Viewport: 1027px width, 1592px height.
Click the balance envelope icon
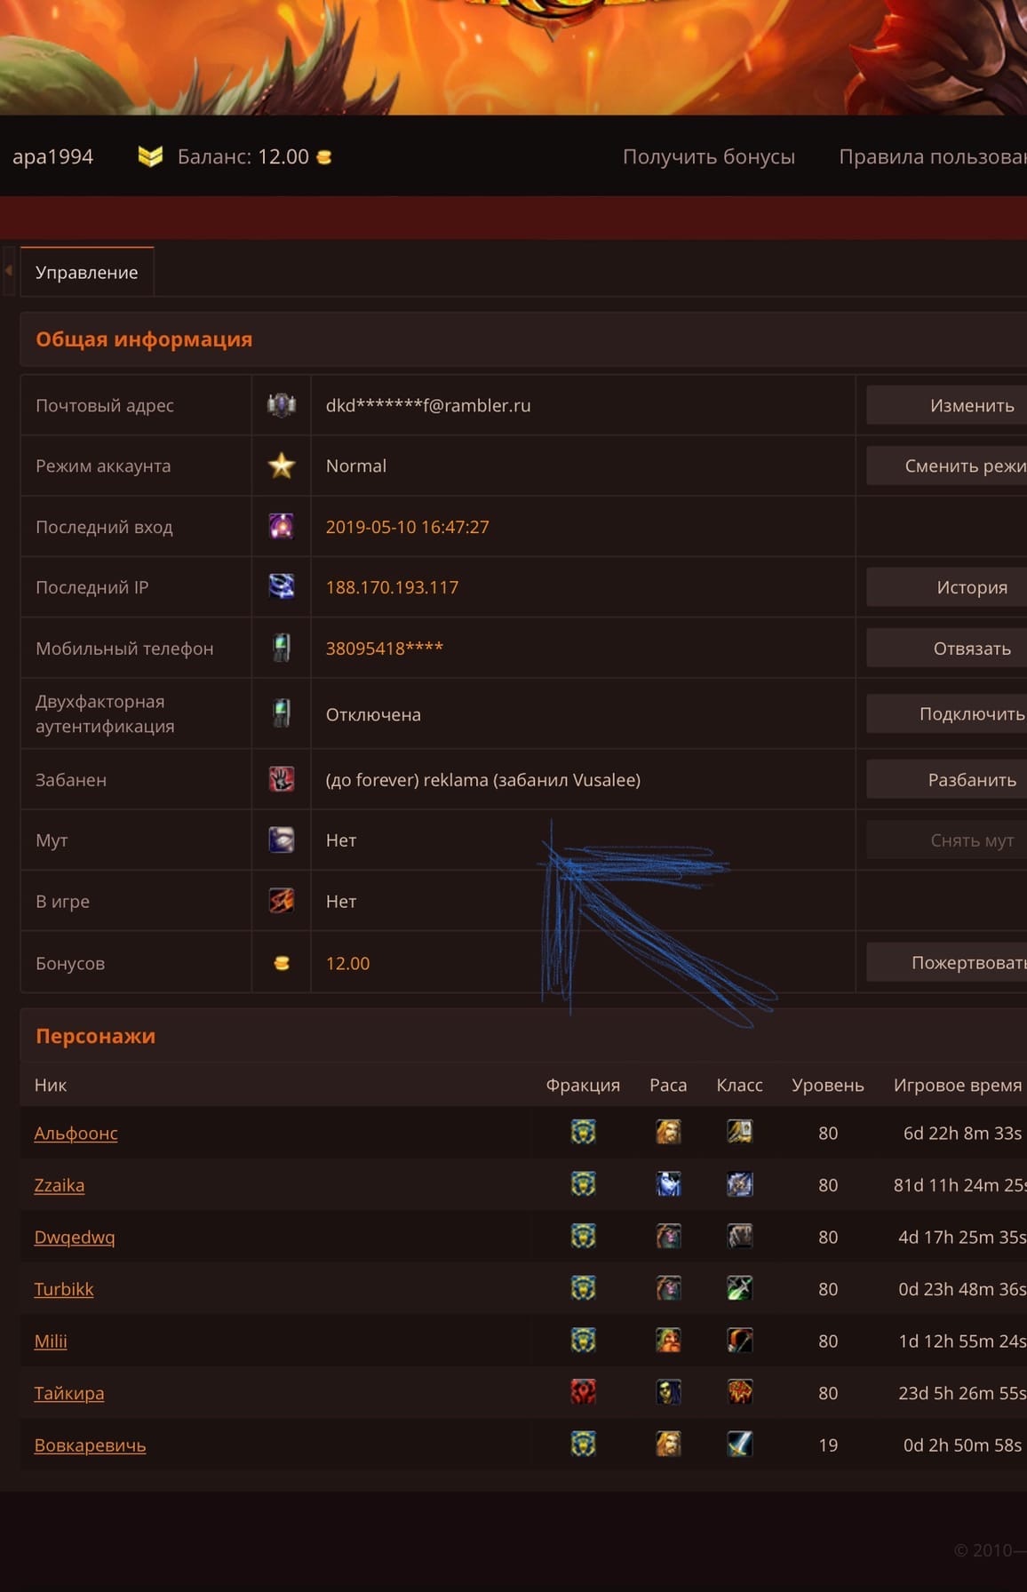click(x=150, y=156)
